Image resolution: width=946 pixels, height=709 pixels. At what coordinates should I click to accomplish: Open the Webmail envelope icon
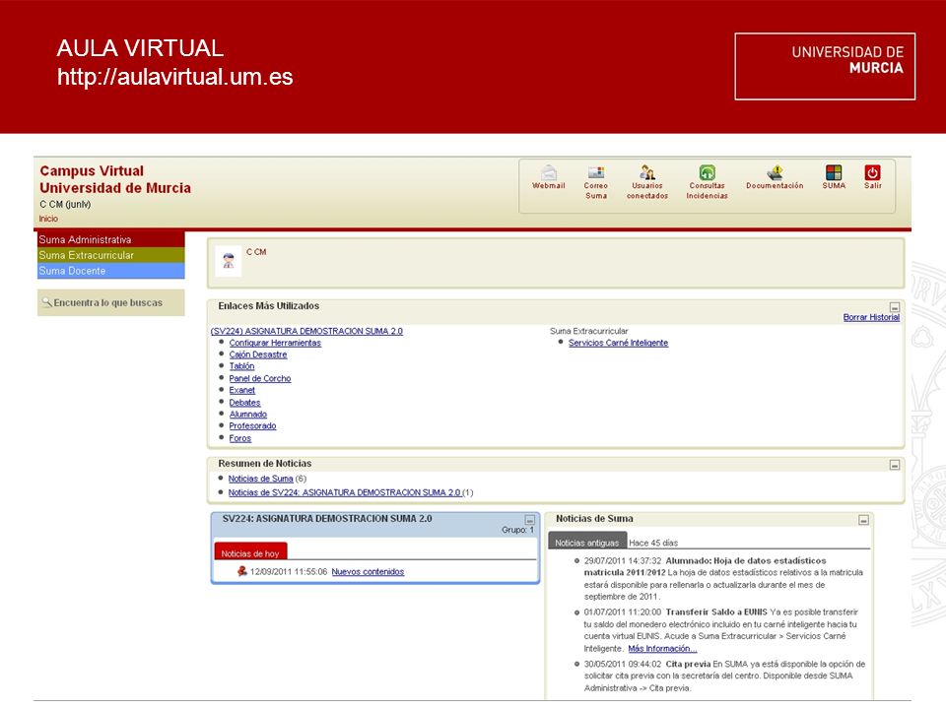pyautogui.click(x=549, y=172)
